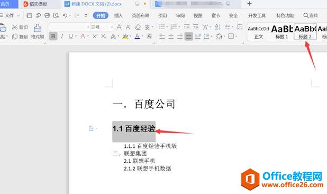Toggle Italic formatting button
The image size is (327, 194).
tap(62, 37)
